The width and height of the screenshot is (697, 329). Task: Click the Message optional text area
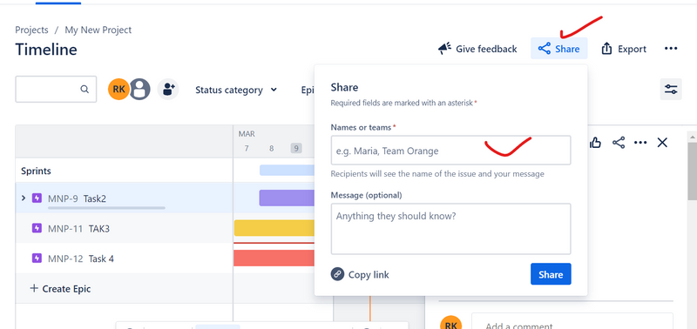450,229
